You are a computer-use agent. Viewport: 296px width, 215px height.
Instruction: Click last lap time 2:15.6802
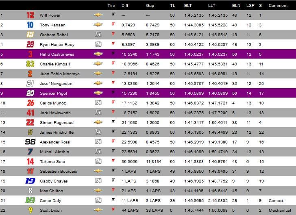pos(218,200)
